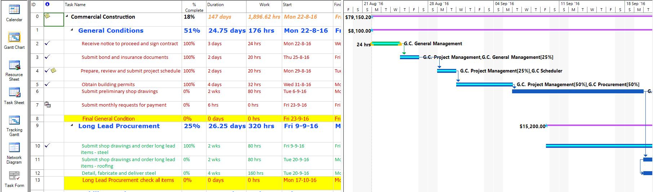Click the note icon on Commercial Construction row

pyautogui.click(x=47, y=16)
